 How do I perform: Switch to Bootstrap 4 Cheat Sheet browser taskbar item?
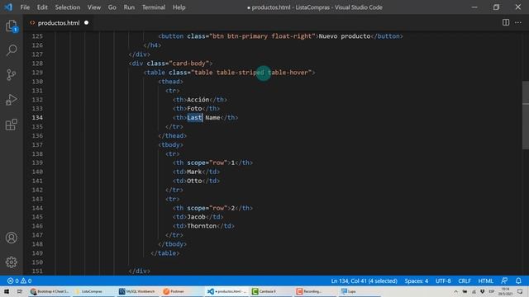tap(50, 291)
